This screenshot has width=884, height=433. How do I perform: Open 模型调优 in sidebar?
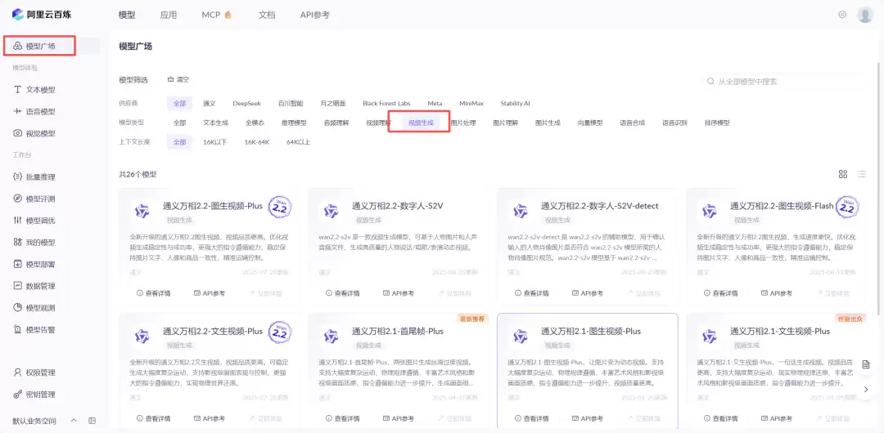tap(35, 220)
